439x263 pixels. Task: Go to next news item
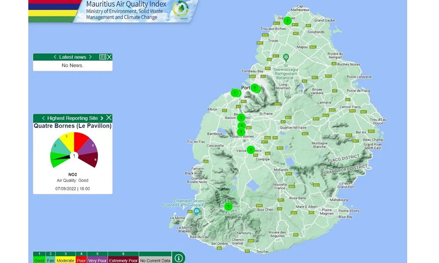tap(90, 57)
